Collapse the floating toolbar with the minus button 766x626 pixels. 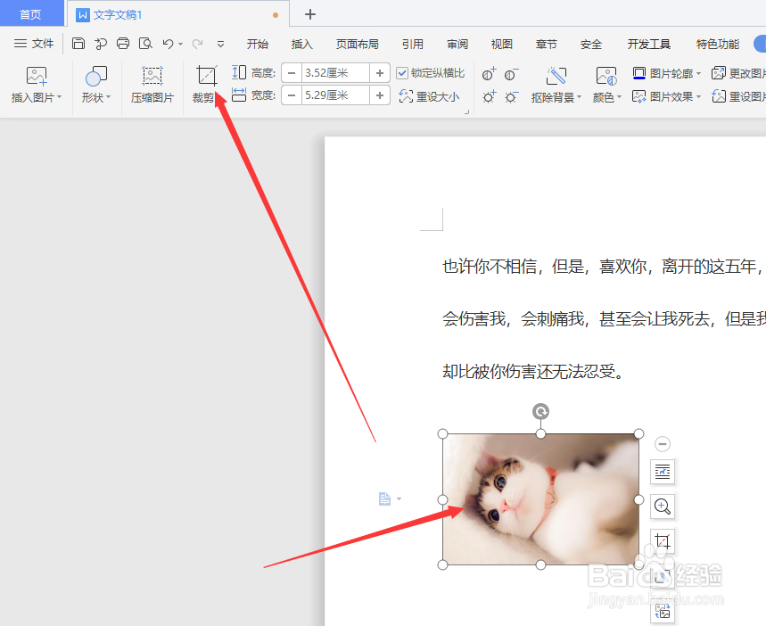click(663, 443)
